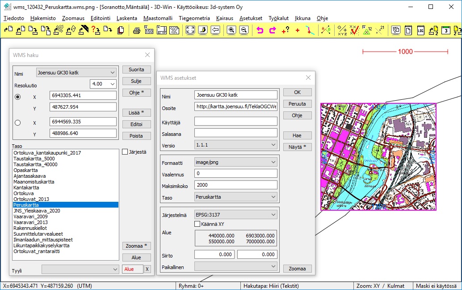Click the previous zoom left-arrow monitor icon

coord(215,30)
